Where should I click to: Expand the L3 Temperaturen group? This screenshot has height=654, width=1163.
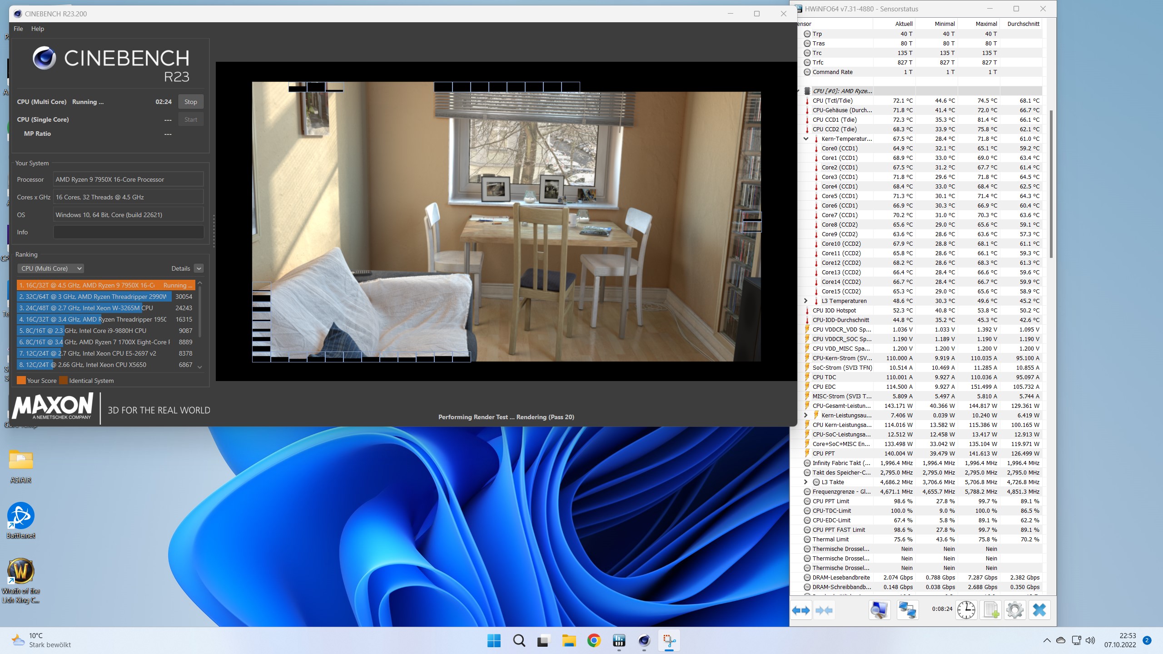click(806, 301)
